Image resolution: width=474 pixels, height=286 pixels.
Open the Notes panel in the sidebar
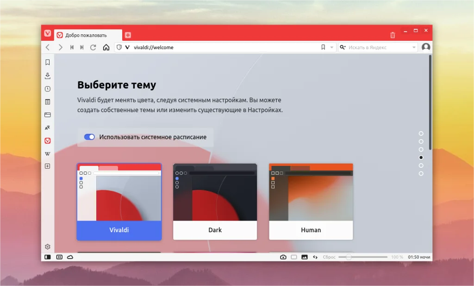(x=47, y=102)
